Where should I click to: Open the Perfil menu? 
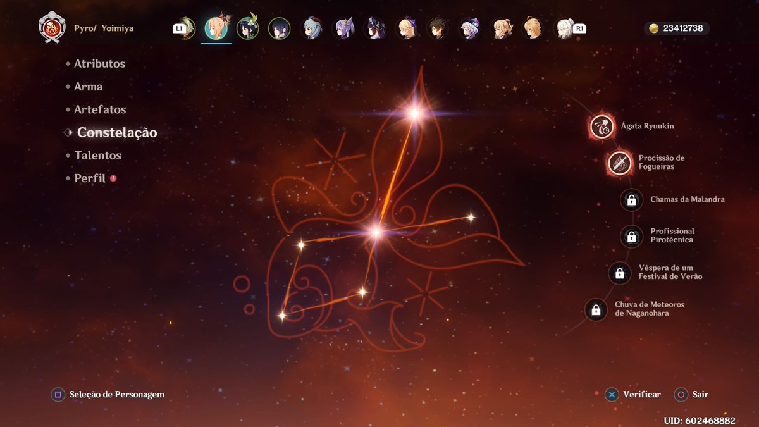[x=90, y=178]
